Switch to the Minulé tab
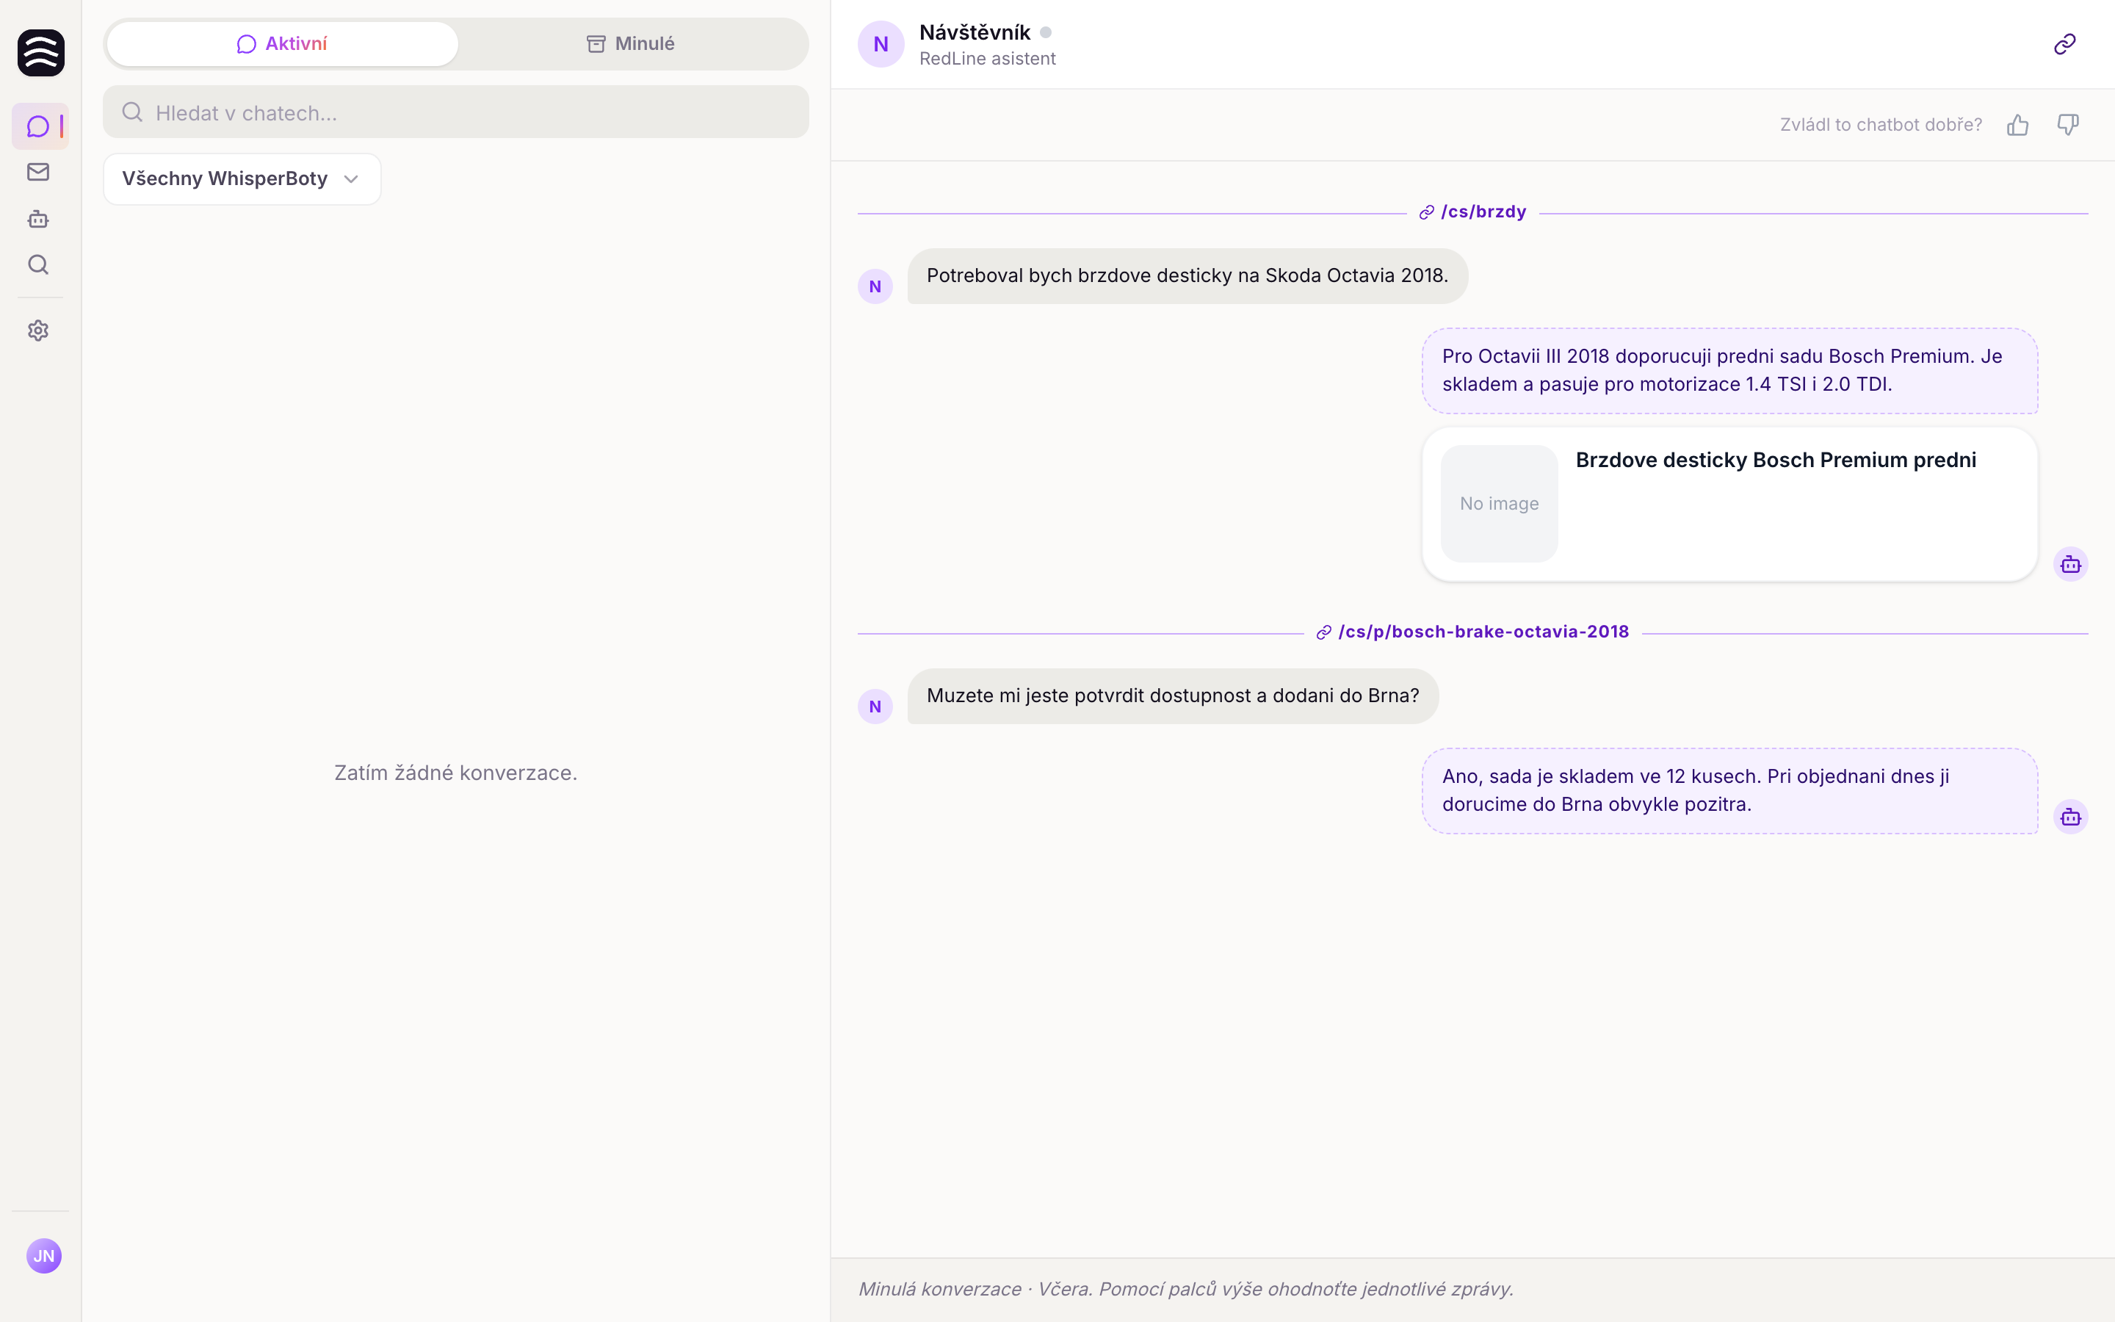 (x=631, y=44)
